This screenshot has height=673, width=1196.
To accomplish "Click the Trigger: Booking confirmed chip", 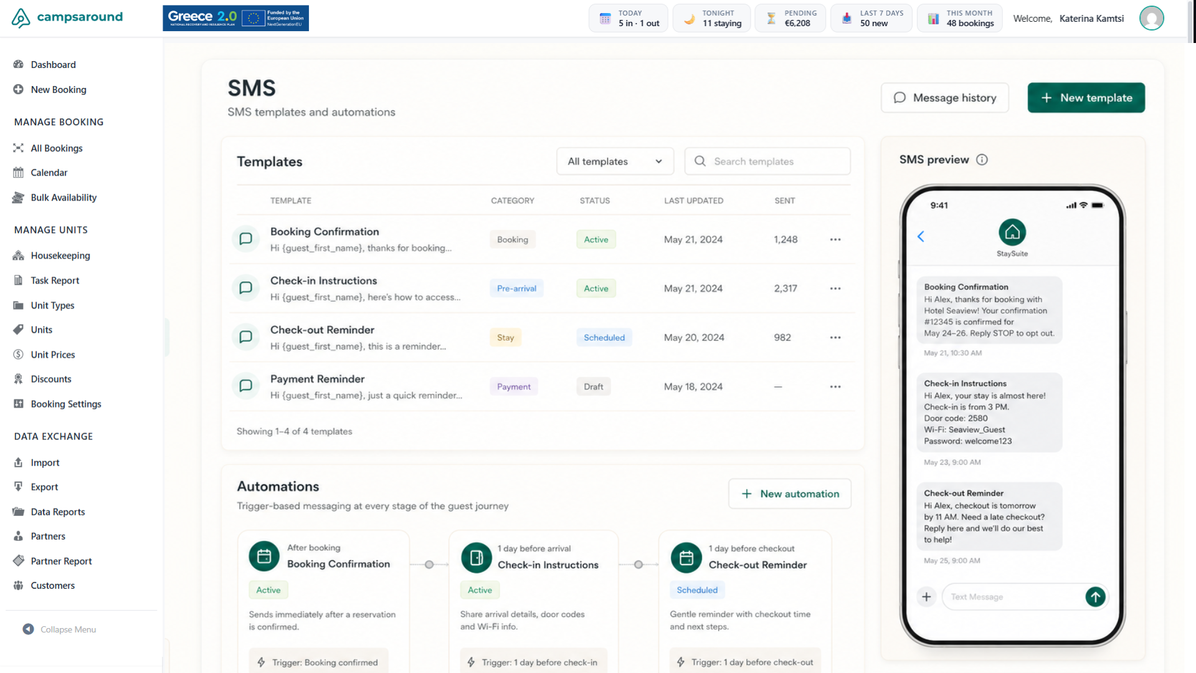I will [x=318, y=662].
